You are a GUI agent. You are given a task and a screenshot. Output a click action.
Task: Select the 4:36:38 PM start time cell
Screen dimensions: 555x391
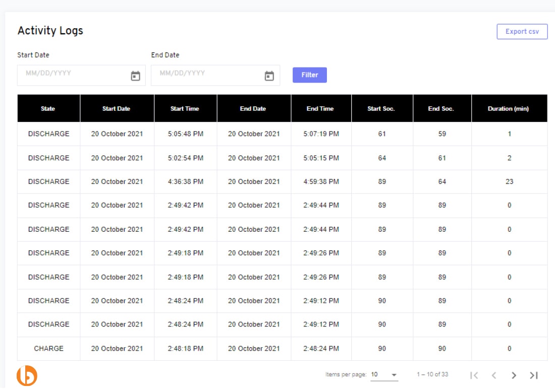click(186, 181)
